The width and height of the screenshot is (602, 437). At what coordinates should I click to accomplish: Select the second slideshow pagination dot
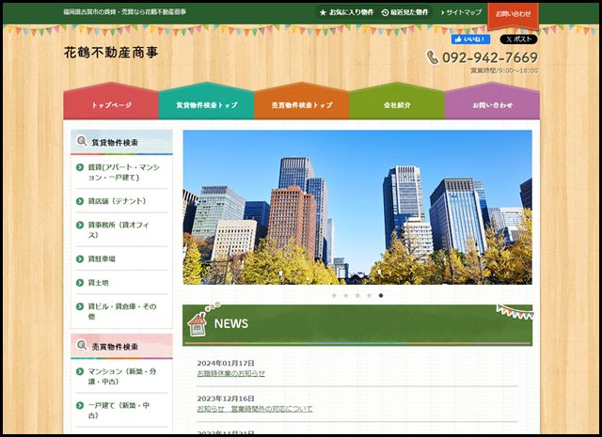coord(346,295)
